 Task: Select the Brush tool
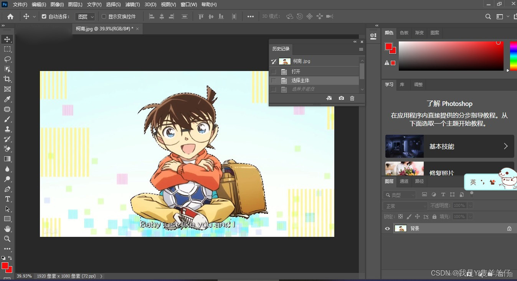tap(7, 119)
